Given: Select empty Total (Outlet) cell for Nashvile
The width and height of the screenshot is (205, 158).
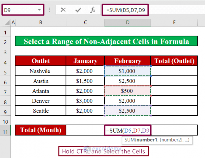Looking at the screenshot, I should pyautogui.click(x=174, y=71).
